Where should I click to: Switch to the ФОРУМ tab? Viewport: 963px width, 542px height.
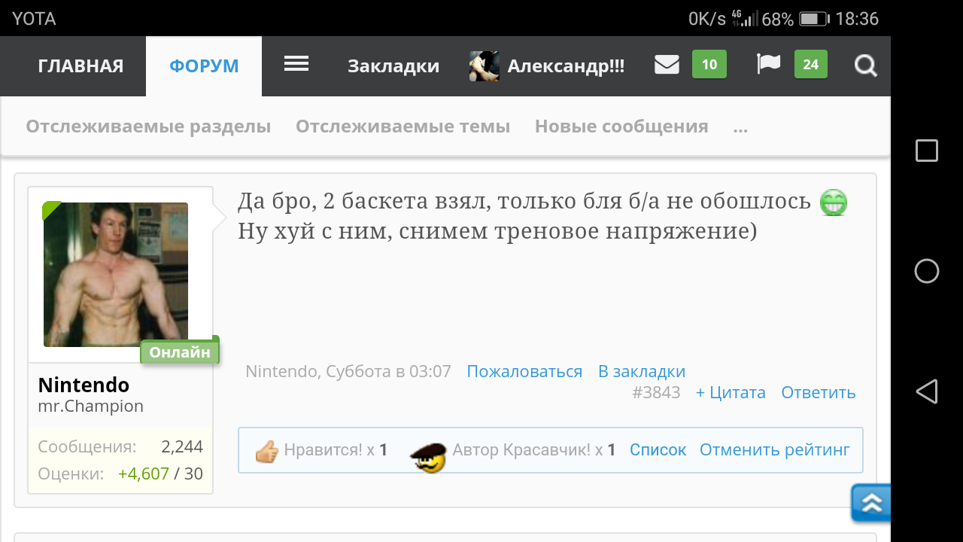point(203,65)
